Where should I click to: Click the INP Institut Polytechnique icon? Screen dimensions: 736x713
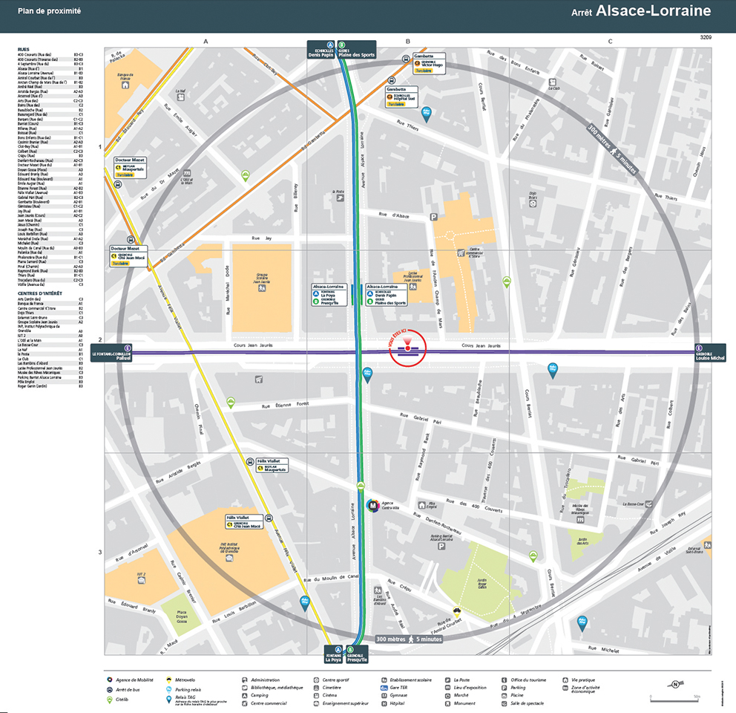point(229,558)
